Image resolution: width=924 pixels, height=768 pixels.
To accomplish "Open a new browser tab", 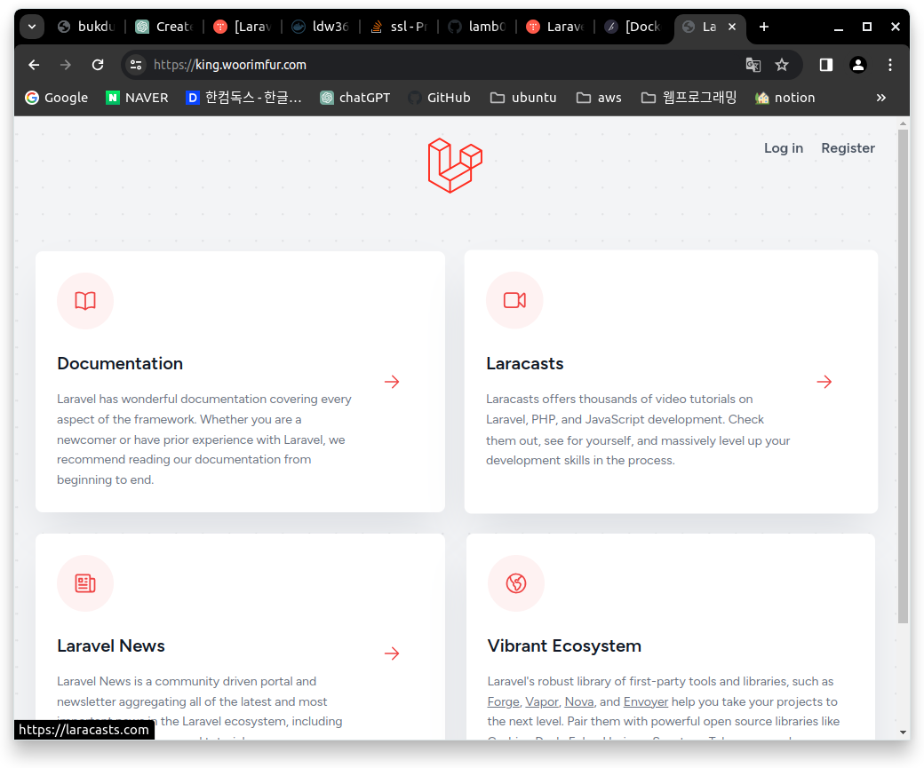I will pos(764,27).
